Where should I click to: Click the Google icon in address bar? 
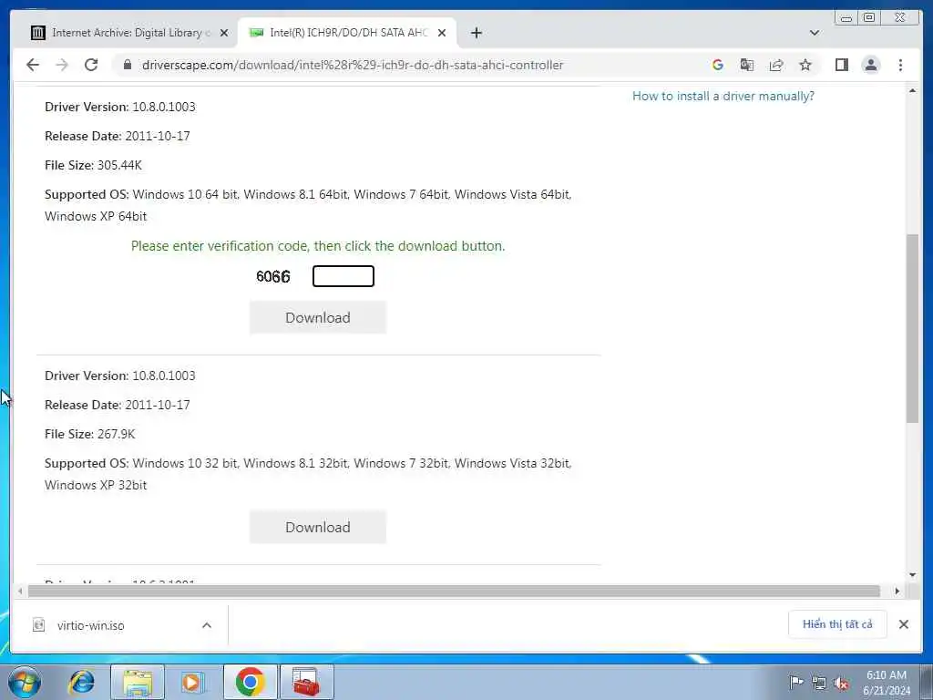tap(718, 65)
